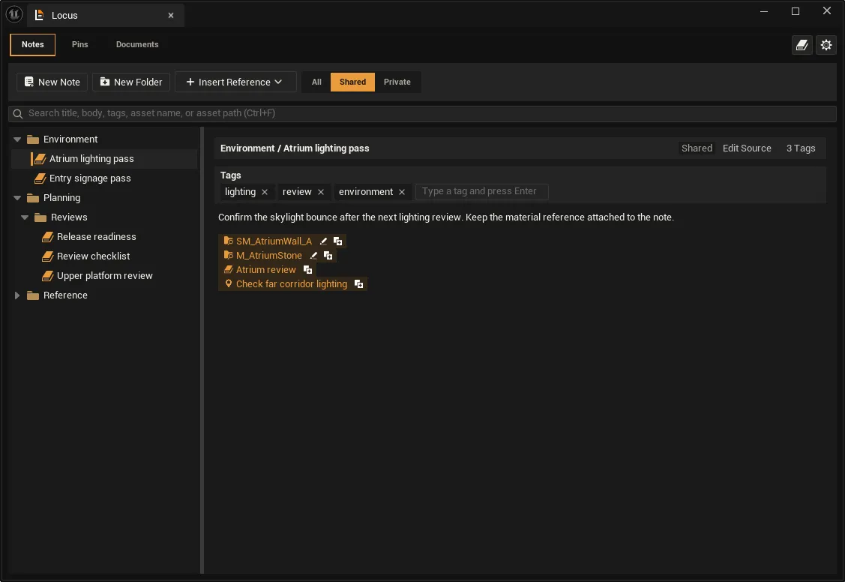The height and width of the screenshot is (582, 845).
Task: Select Upper platform review note
Action: click(x=104, y=276)
